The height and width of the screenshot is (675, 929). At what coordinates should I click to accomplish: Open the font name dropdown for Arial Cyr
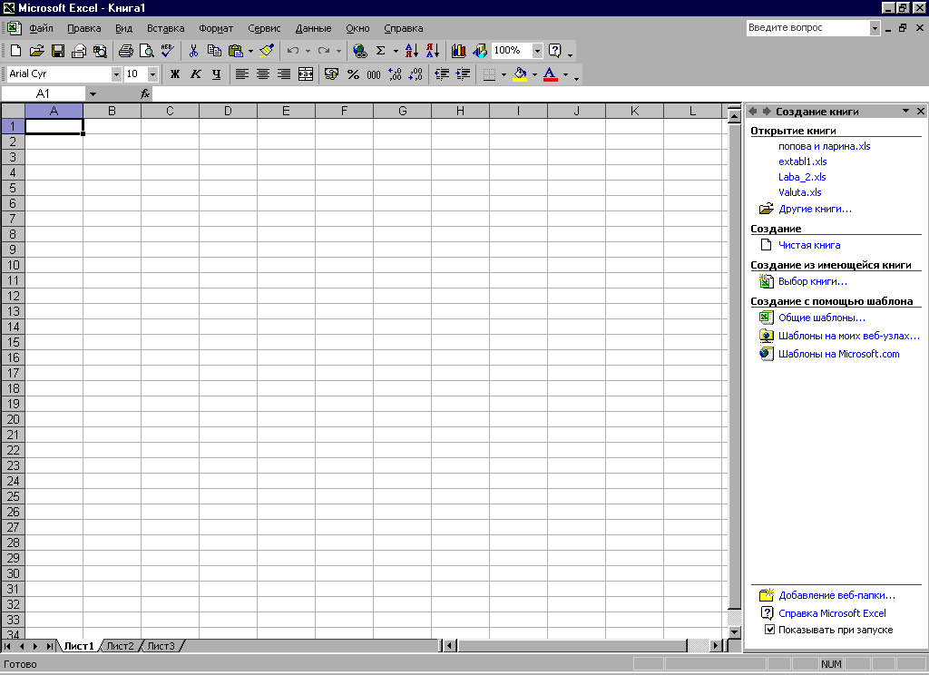click(x=116, y=74)
